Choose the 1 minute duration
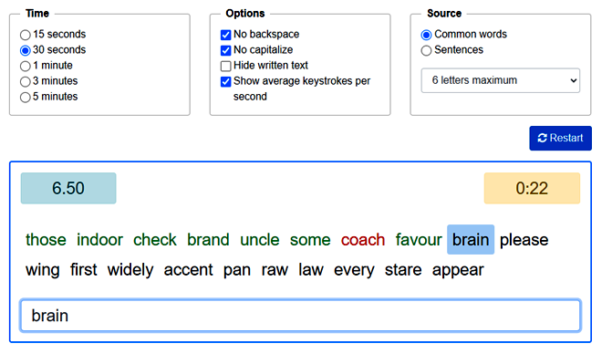The image size is (602, 354). point(26,66)
